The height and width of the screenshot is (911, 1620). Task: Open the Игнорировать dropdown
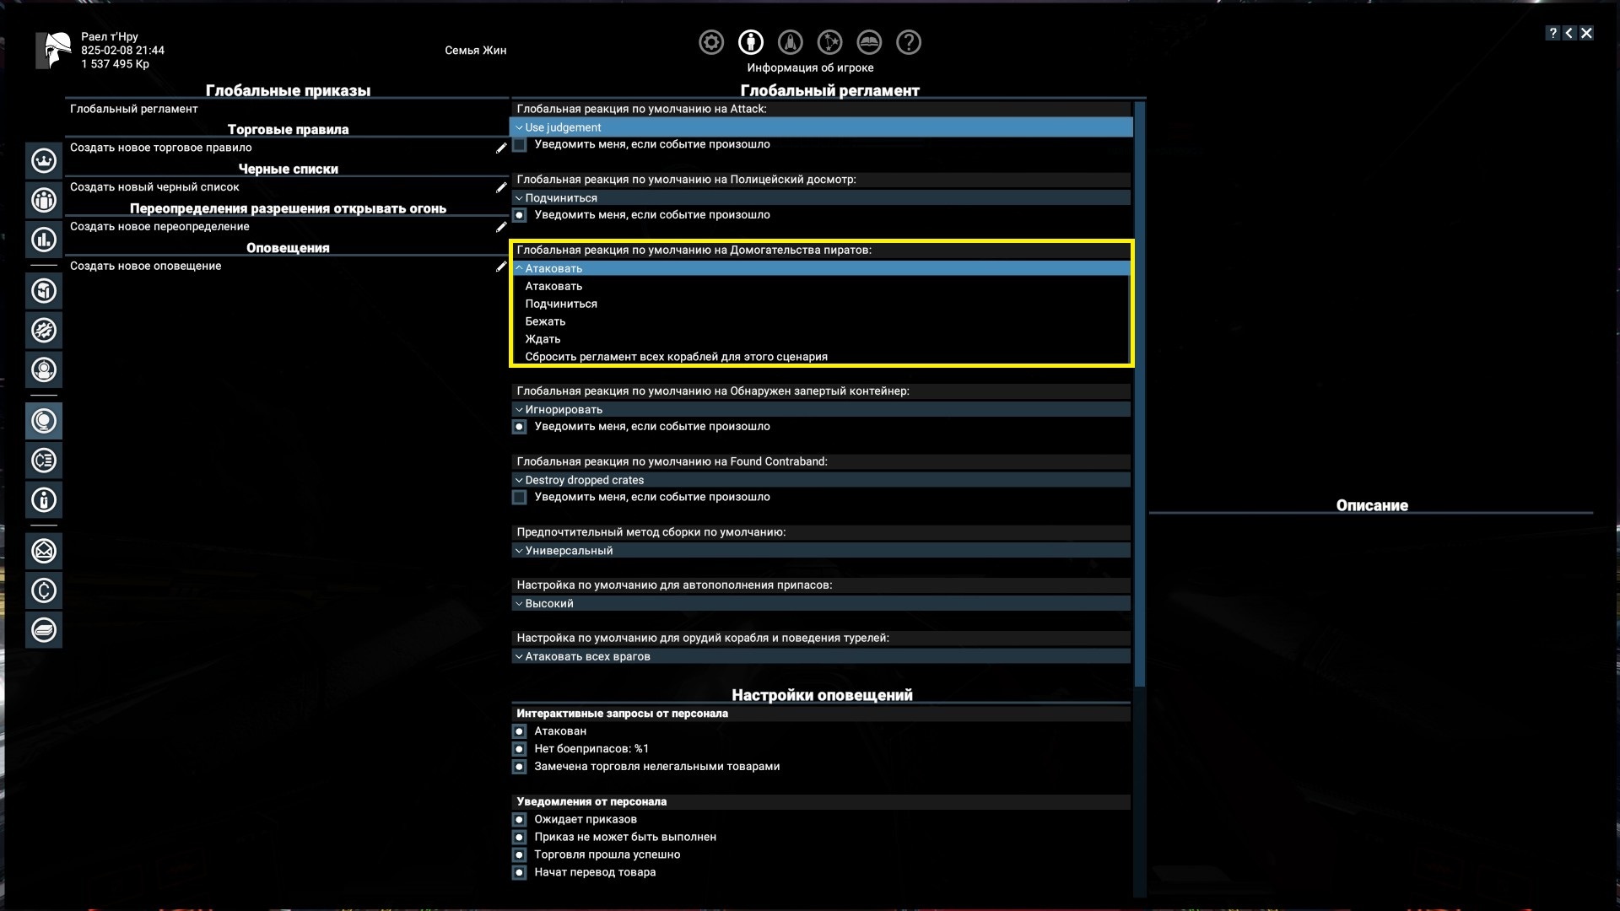click(821, 409)
